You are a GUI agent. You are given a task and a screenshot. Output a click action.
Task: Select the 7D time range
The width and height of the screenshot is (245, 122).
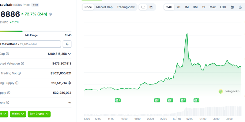click(178, 7)
